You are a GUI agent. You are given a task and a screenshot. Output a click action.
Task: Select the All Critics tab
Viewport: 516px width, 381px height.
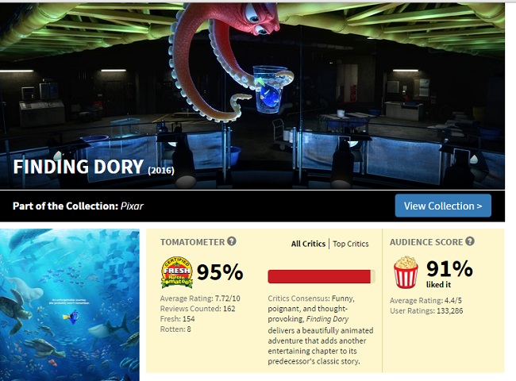pyautogui.click(x=308, y=244)
